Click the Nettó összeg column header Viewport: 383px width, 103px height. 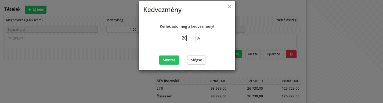pyautogui.click(x=287, y=20)
